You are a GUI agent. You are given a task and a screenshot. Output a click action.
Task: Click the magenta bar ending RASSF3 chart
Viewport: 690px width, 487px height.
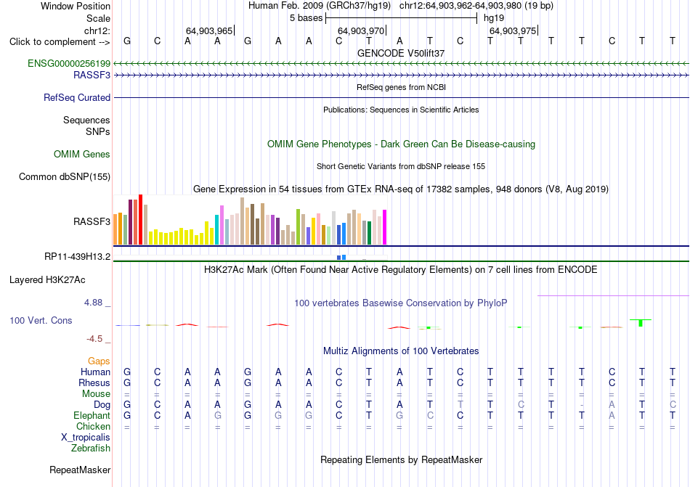pos(385,227)
